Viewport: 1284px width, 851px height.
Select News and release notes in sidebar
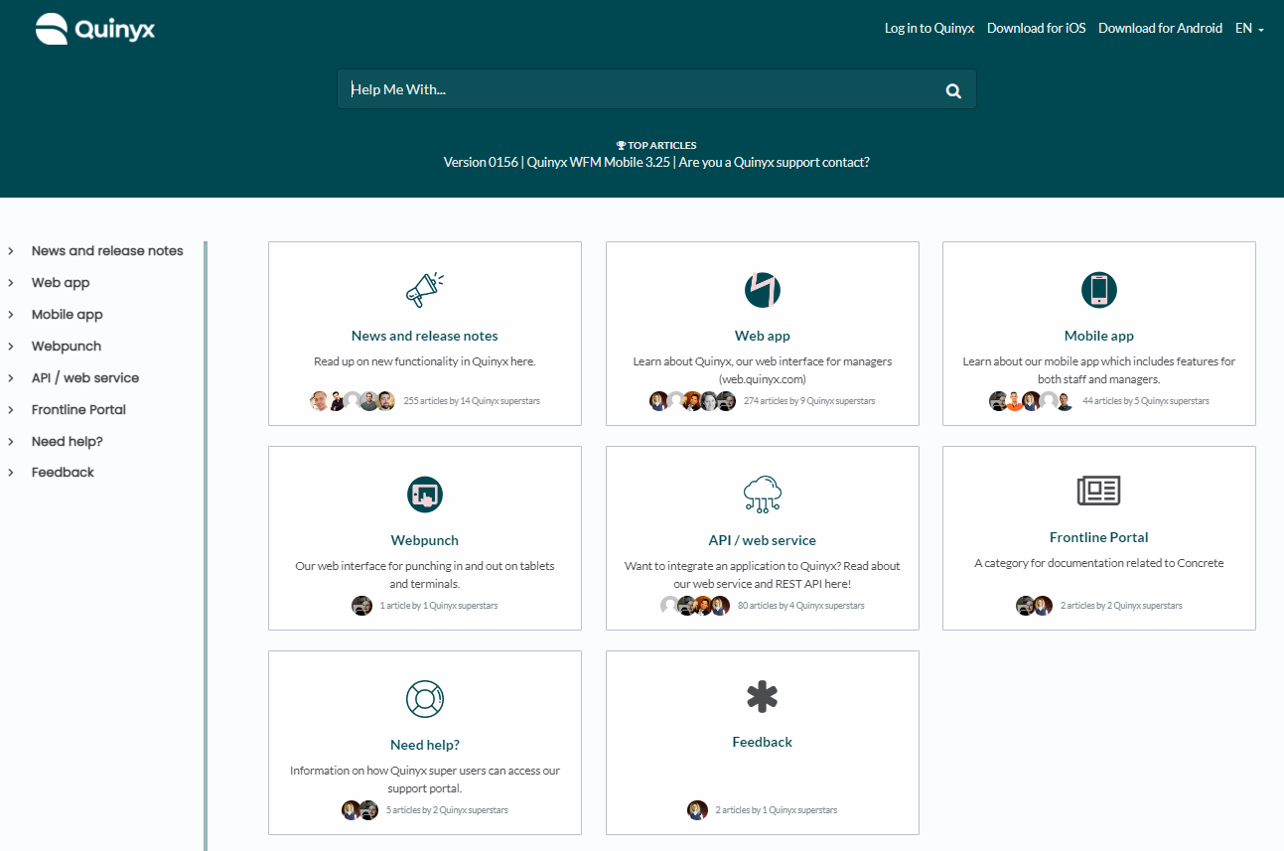107,251
